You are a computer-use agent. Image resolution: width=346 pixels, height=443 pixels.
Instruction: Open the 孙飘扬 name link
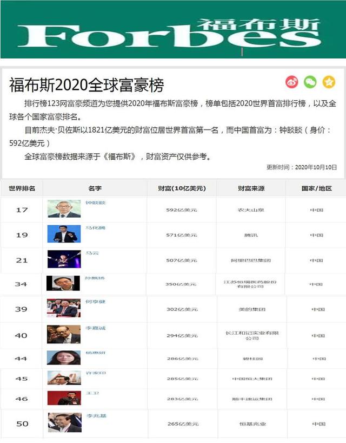(95, 278)
